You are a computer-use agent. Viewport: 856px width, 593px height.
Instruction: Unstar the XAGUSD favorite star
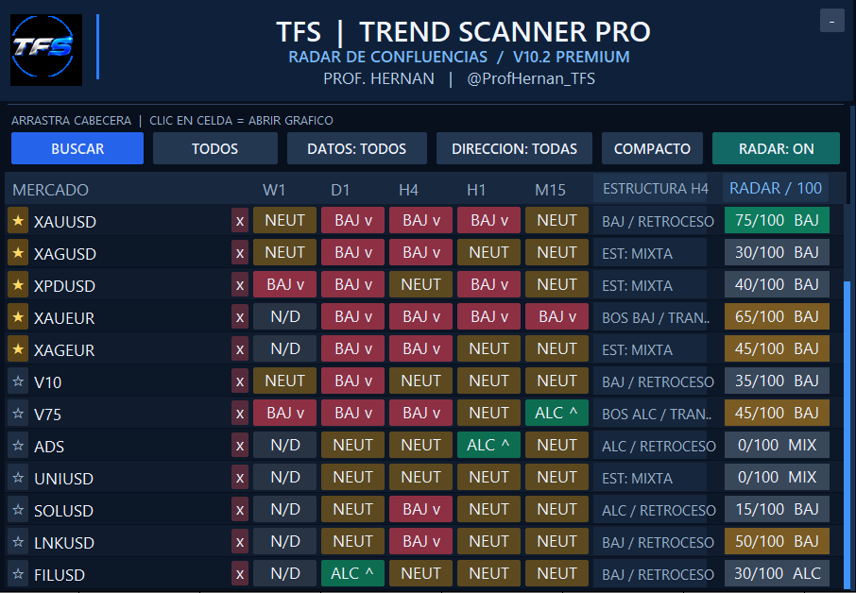pyautogui.click(x=17, y=252)
